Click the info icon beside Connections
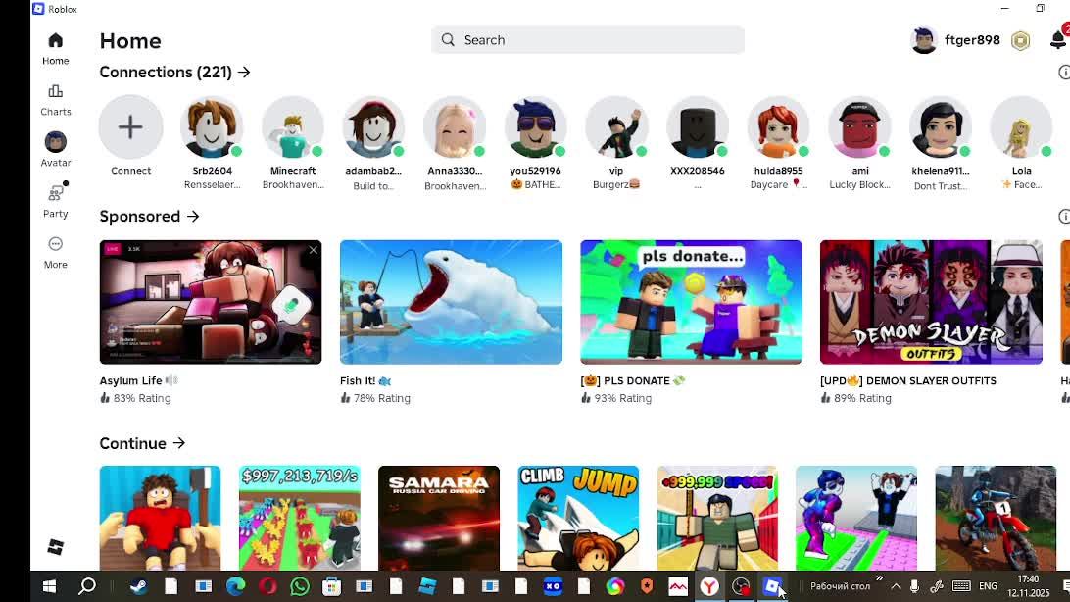Viewport: 1070px width, 602px height. click(1064, 73)
